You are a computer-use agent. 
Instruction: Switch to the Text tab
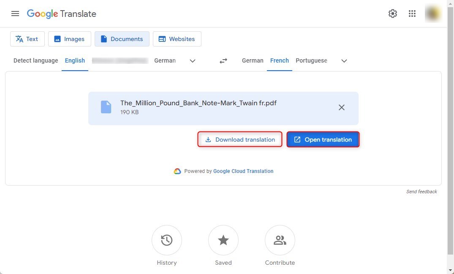27,39
